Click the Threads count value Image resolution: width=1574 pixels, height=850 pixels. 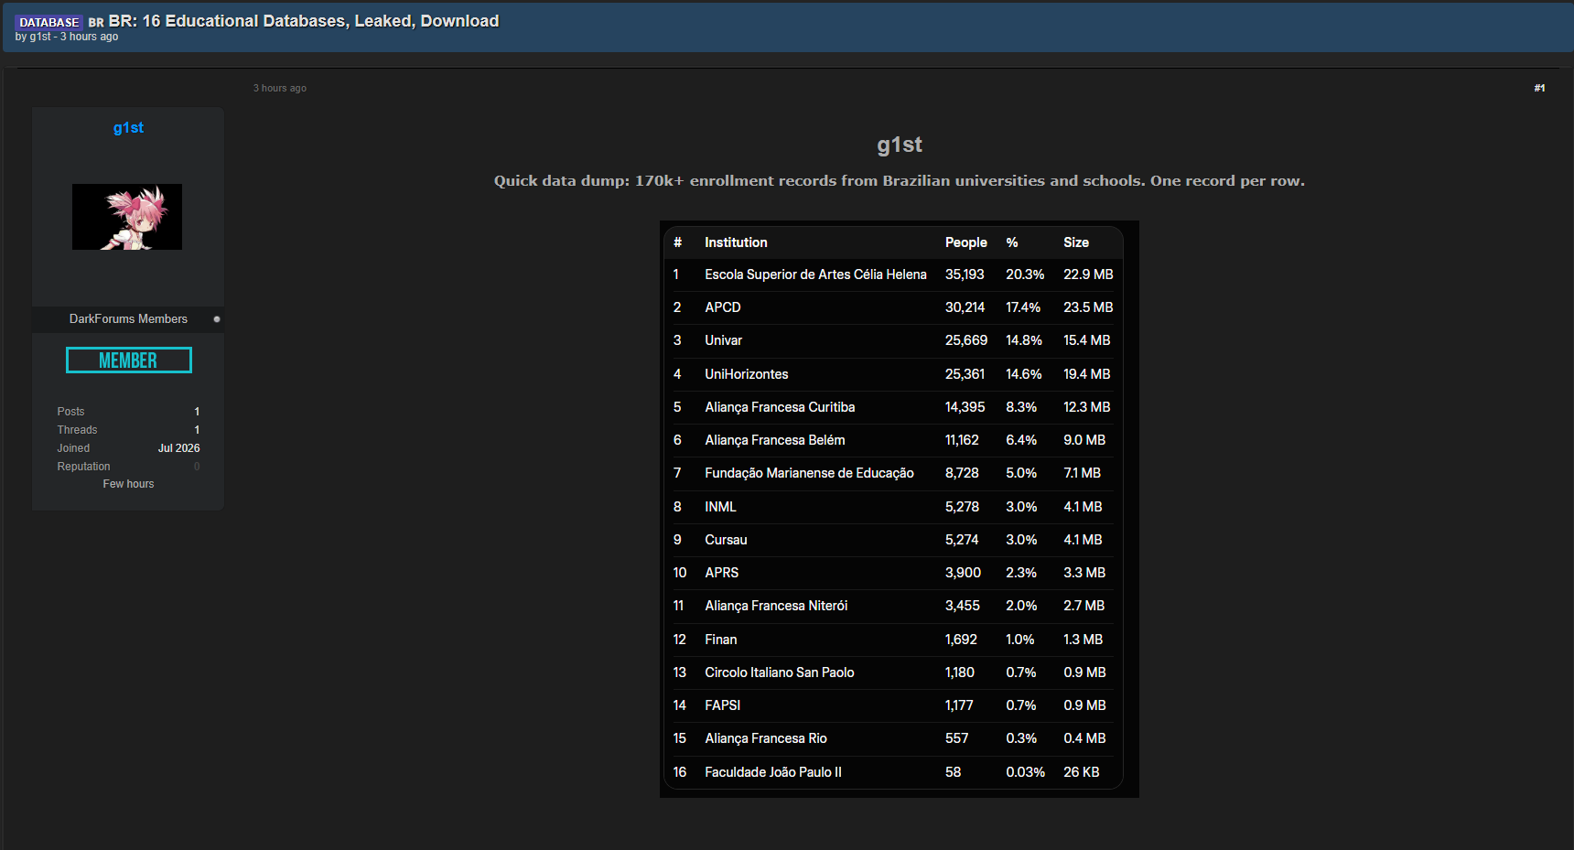click(x=197, y=430)
